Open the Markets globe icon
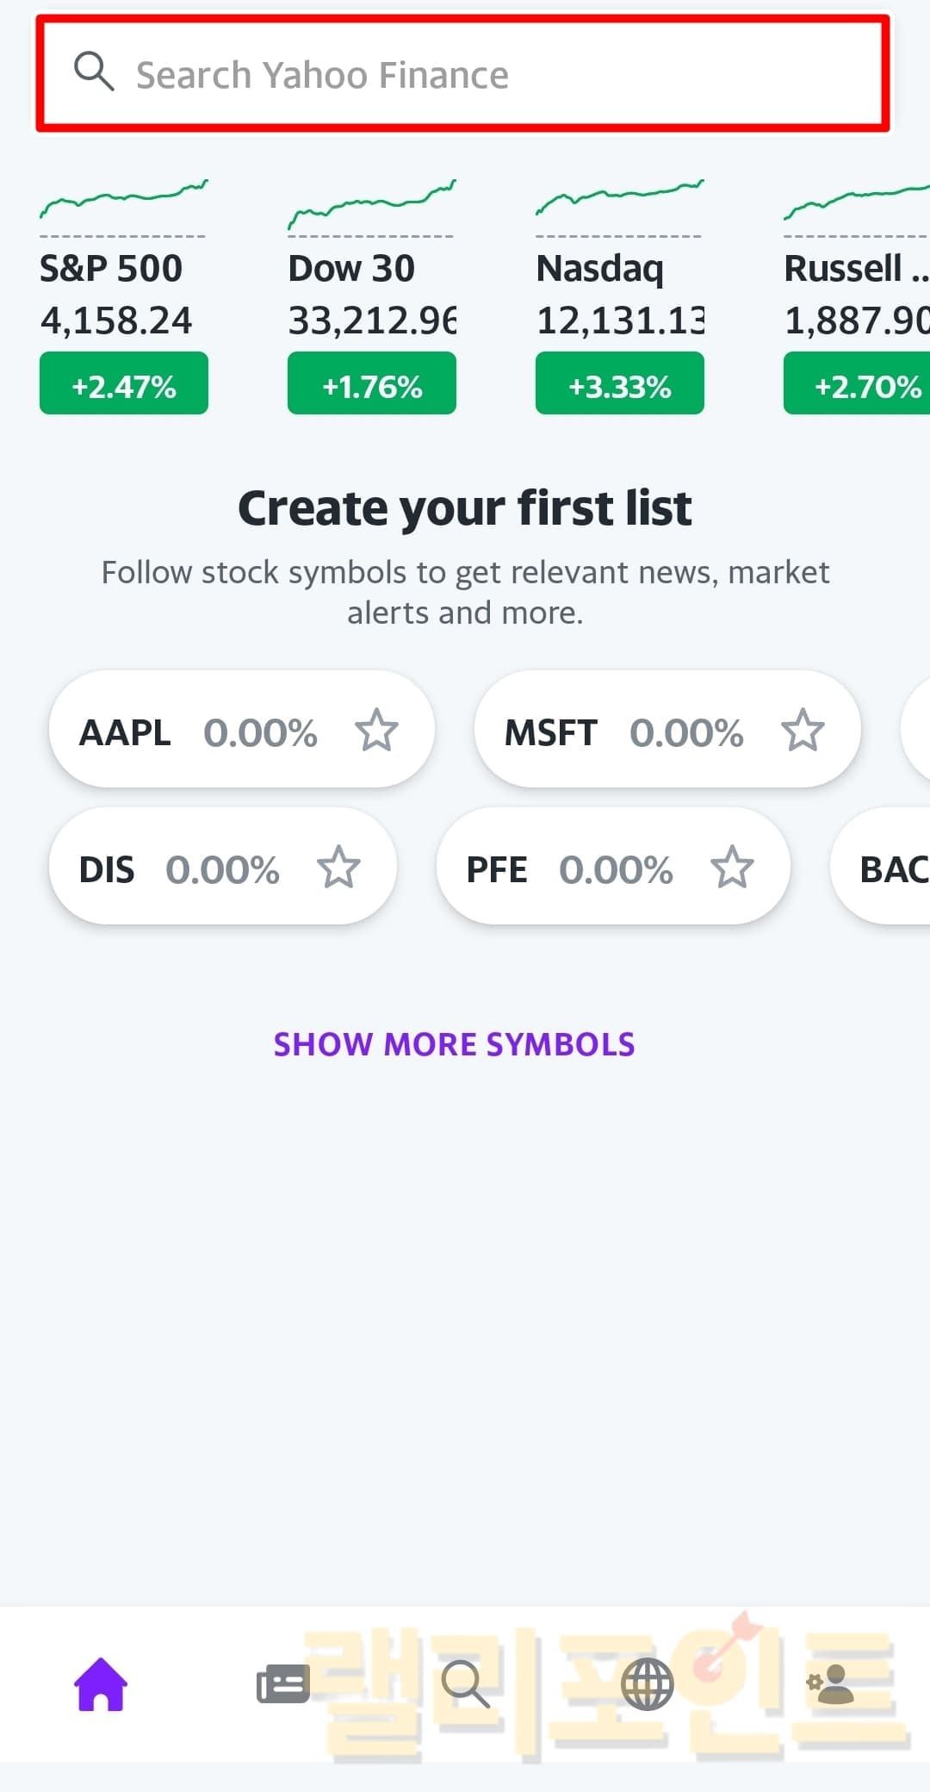This screenshot has width=930, height=1792. tap(647, 1683)
